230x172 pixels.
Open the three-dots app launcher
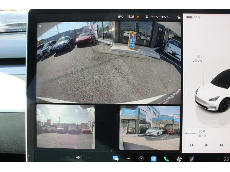tap(128, 158)
